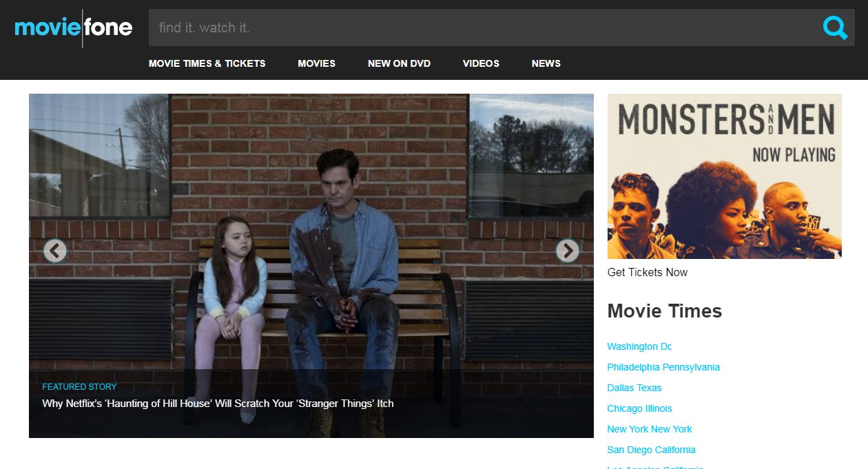The height and width of the screenshot is (469, 868).
Task: Select Philadelphia Pennsylvania movie times
Action: pos(663,367)
